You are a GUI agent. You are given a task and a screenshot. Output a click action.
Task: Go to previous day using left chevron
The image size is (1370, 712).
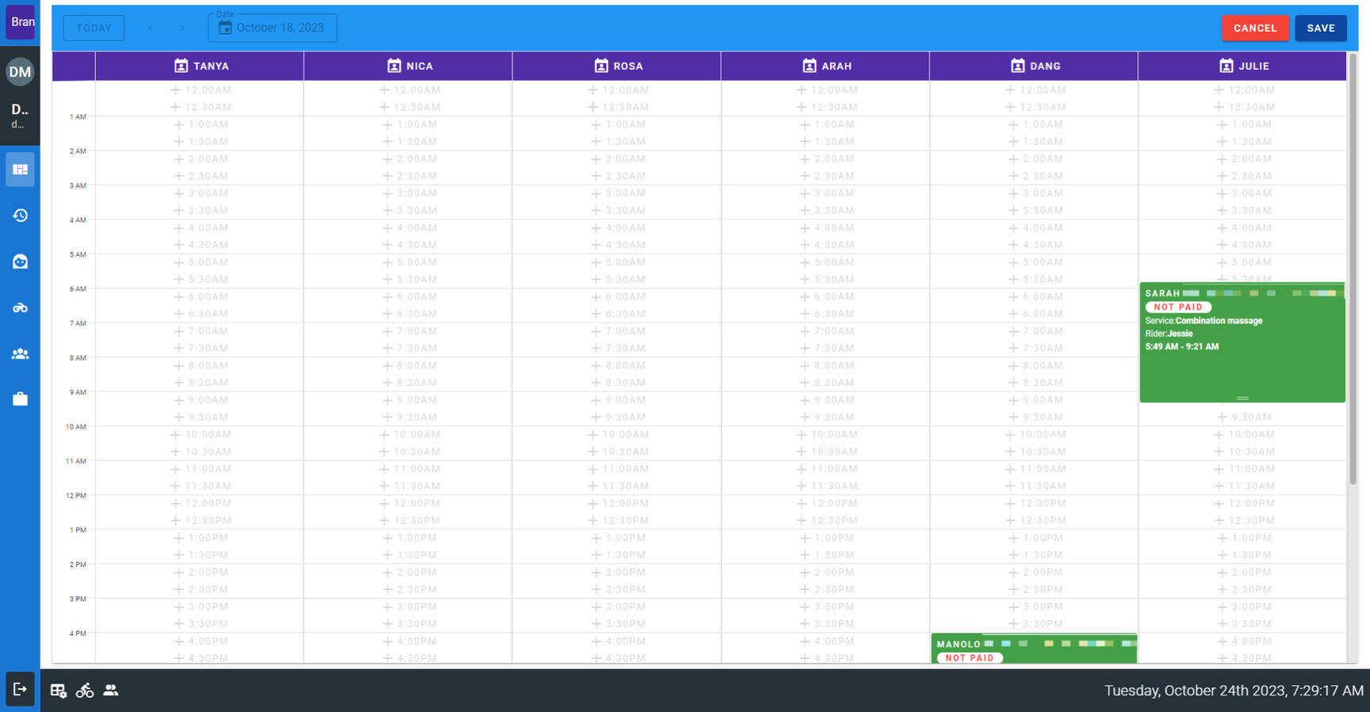click(x=151, y=28)
